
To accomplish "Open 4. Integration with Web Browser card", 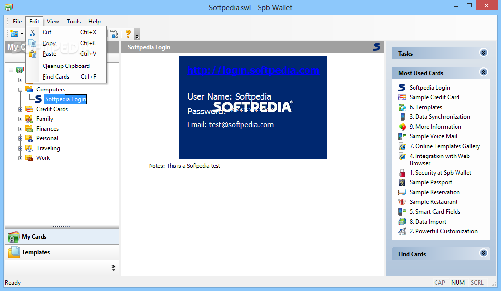I will pos(439,159).
